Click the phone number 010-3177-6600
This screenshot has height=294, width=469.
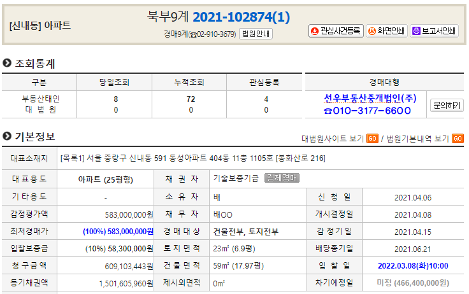[368, 111]
